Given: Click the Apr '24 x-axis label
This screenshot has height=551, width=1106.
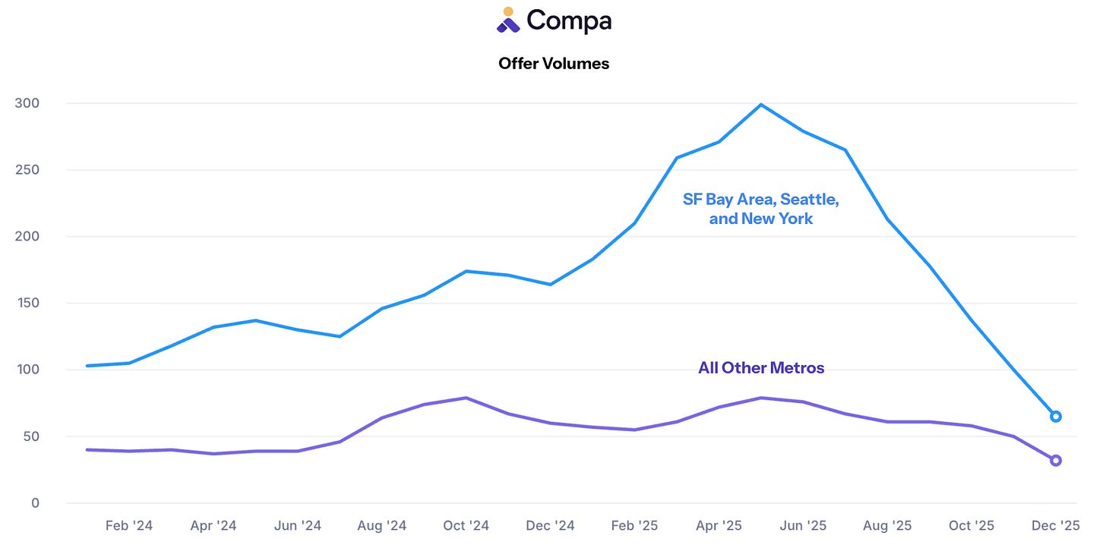Looking at the screenshot, I should tap(213, 526).
